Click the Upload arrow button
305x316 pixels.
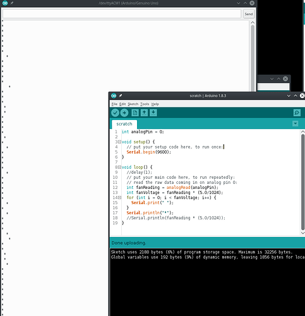coord(124,112)
